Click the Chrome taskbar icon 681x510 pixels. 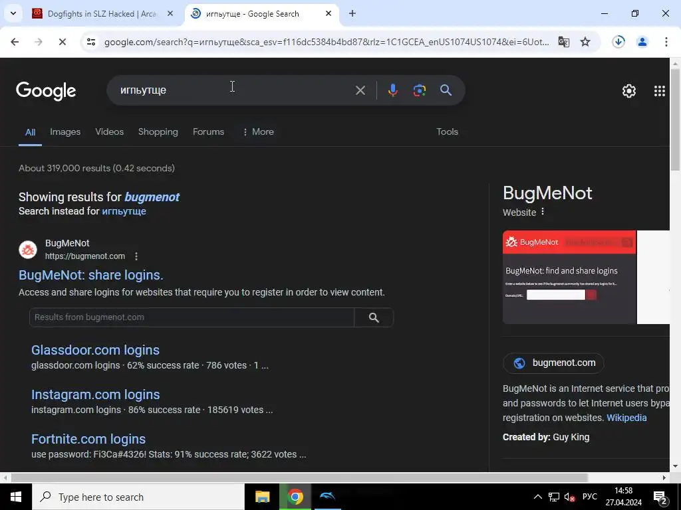[x=295, y=497]
